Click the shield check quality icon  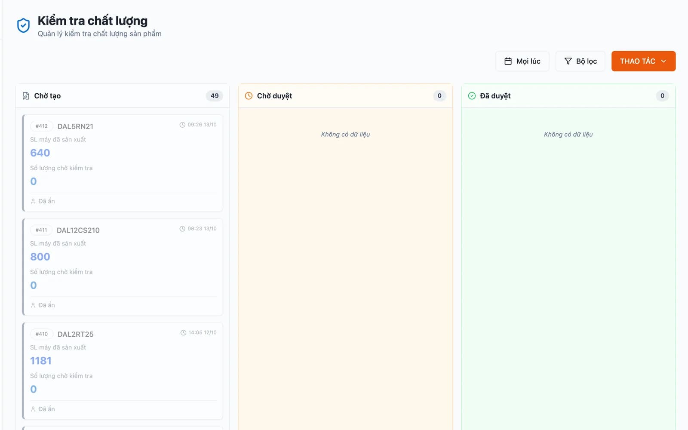[23, 26]
